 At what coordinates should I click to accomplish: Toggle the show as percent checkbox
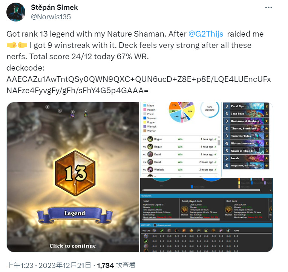(155, 225)
